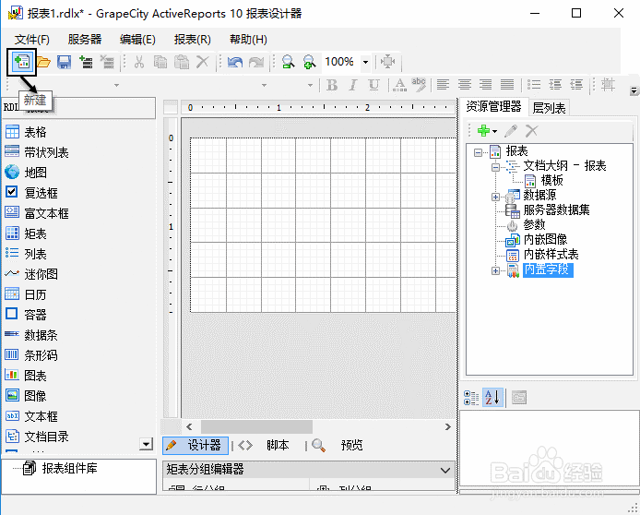Select the 矩表 control in toolbox
The image size is (640, 515).
pyautogui.click(x=26, y=234)
